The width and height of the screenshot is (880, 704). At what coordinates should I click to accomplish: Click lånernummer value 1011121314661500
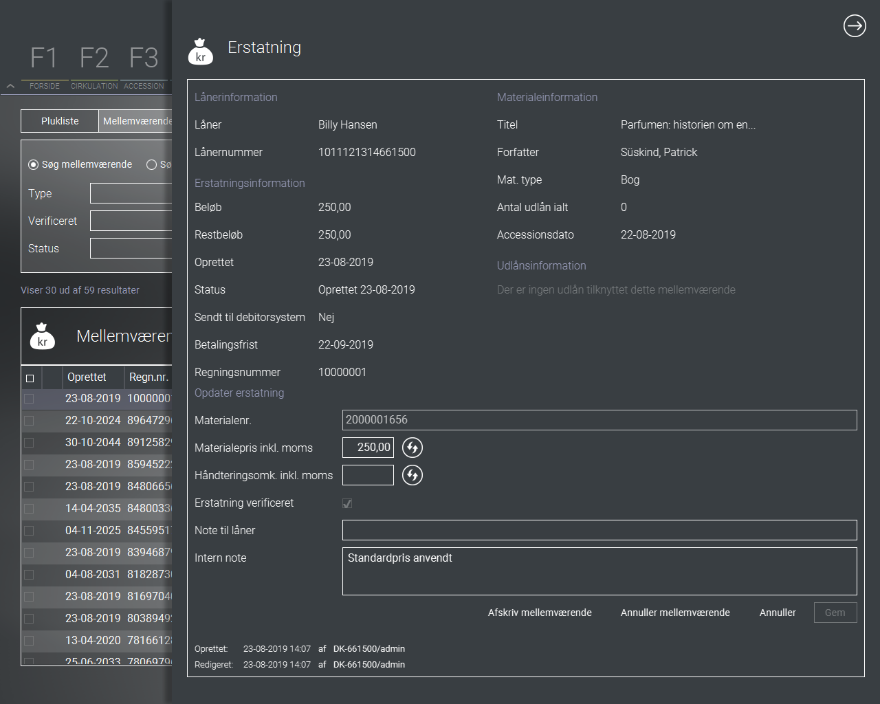pyautogui.click(x=367, y=153)
